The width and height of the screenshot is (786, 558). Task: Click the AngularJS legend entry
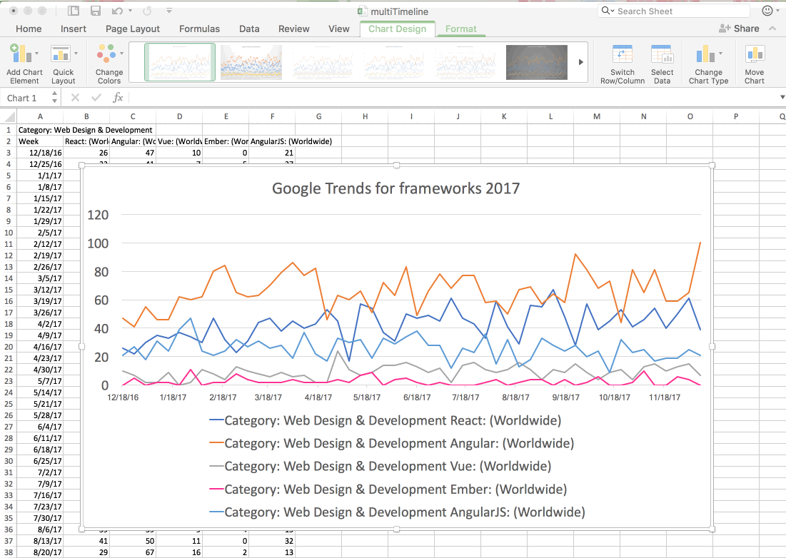pyautogui.click(x=397, y=512)
